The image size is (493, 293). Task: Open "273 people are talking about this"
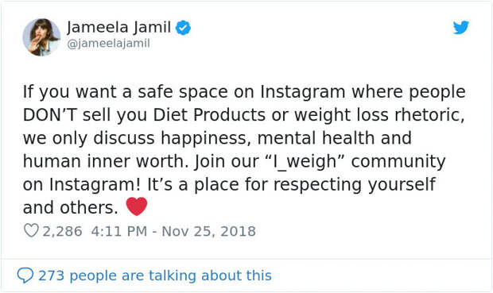(155, 276)
